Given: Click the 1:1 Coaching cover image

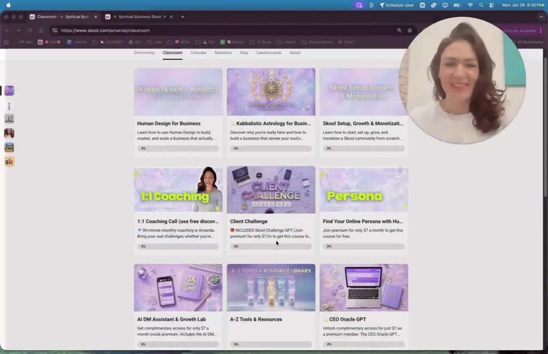Looking at the screenshot, I should pyautogui.click(x=178, y=190).
